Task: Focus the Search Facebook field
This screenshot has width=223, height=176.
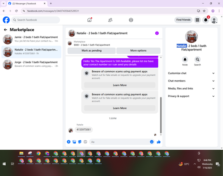Action: (36, 20)
